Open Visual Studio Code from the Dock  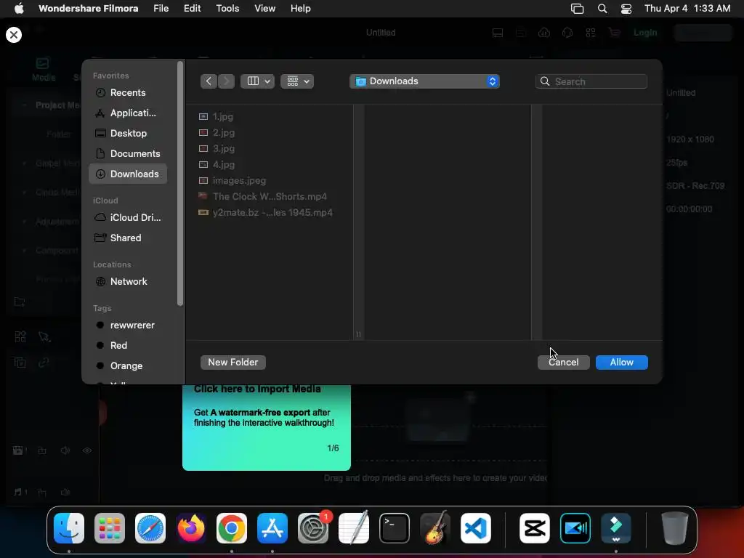point(476,528)
